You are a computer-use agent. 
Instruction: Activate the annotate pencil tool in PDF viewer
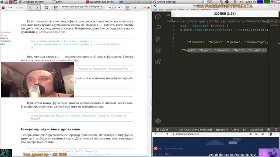[56, 8]
